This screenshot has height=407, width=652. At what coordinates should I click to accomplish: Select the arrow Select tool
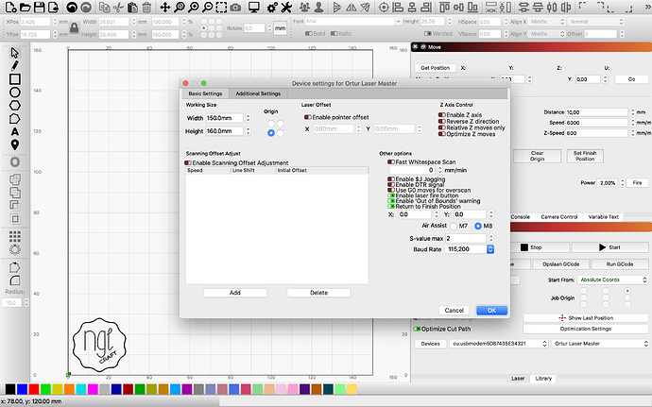point(14,53)
